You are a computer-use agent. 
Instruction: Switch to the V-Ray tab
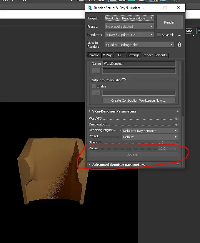[107, 55]
